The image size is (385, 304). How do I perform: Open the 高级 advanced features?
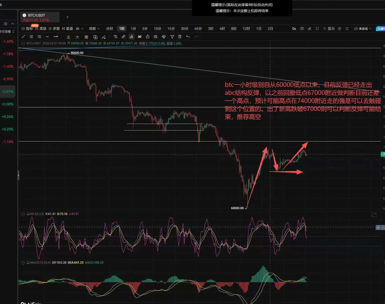point(41,29)
